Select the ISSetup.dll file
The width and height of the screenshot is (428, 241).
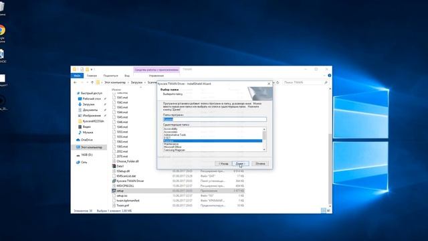point(123,171)
